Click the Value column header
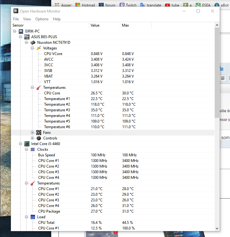Screen dimensions: 230x237 105,25
